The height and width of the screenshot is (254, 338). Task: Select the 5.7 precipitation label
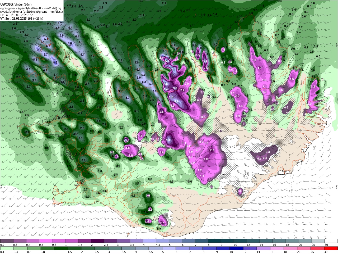coord(128,98)
